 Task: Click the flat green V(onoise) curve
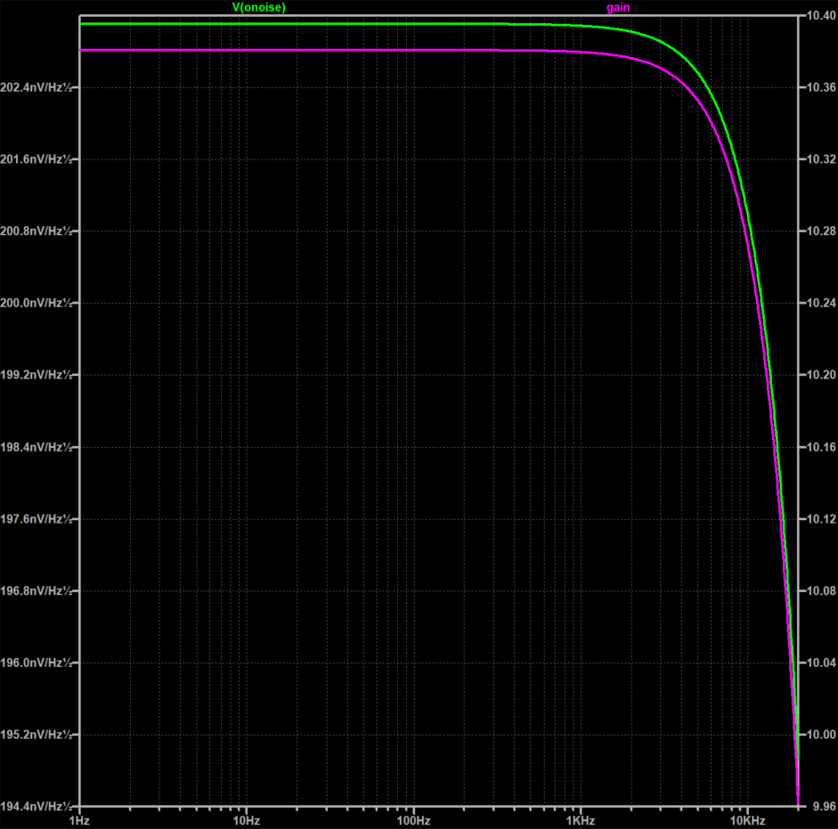267,24
